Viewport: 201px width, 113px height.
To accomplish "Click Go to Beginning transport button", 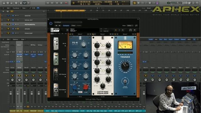I will click(57, 3).
